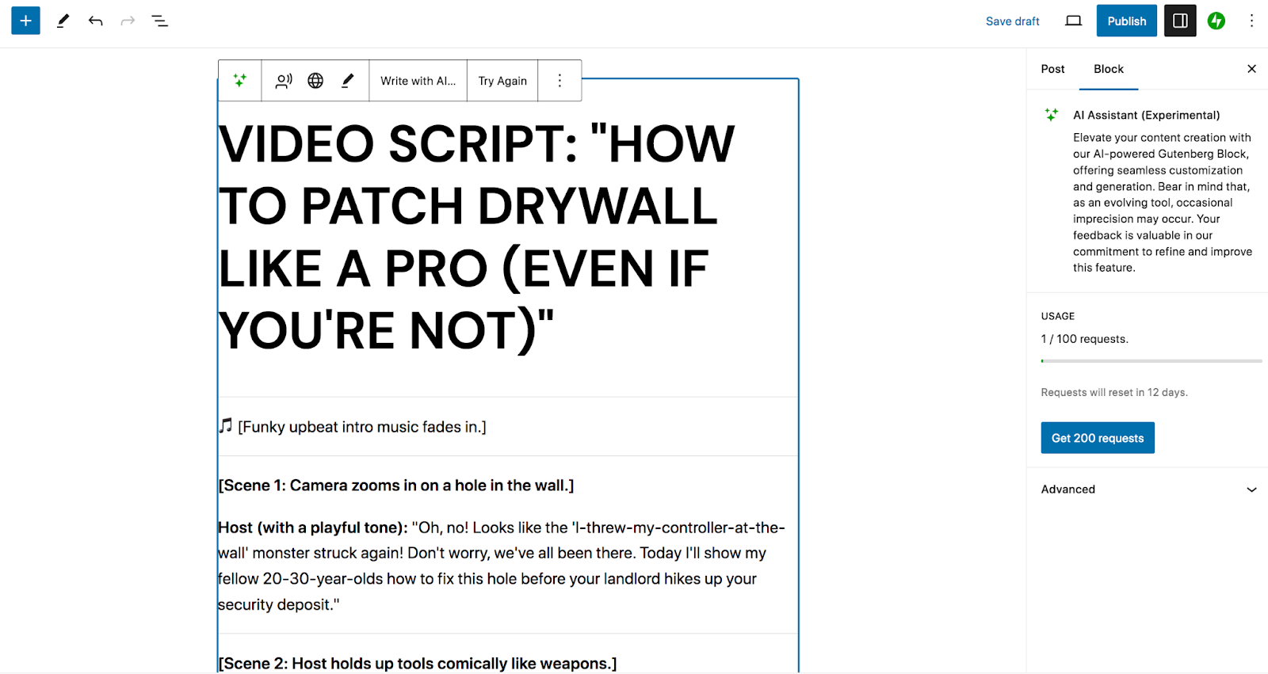Toggle the Settings sidebar panel

tap(1180, 21)
